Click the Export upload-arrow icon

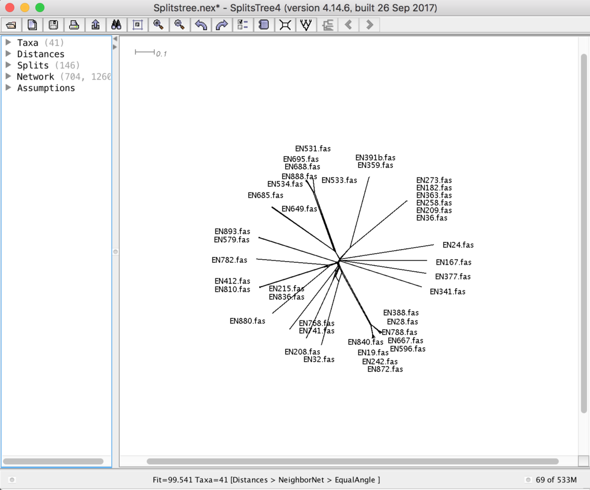(x=96, y=25)
